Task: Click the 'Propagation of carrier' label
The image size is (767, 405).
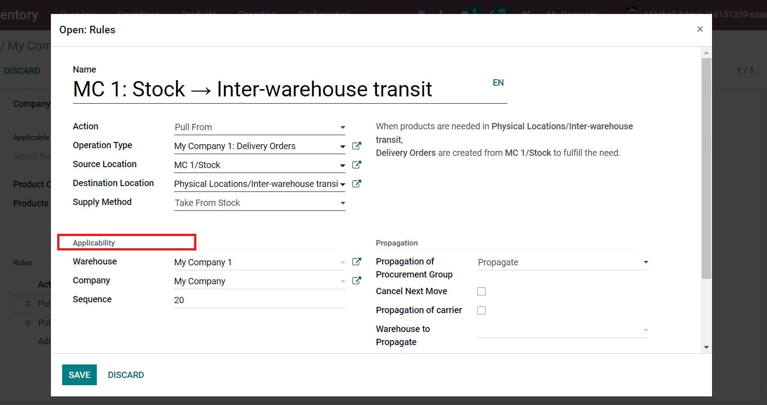Action: click(x=419, y=310)
